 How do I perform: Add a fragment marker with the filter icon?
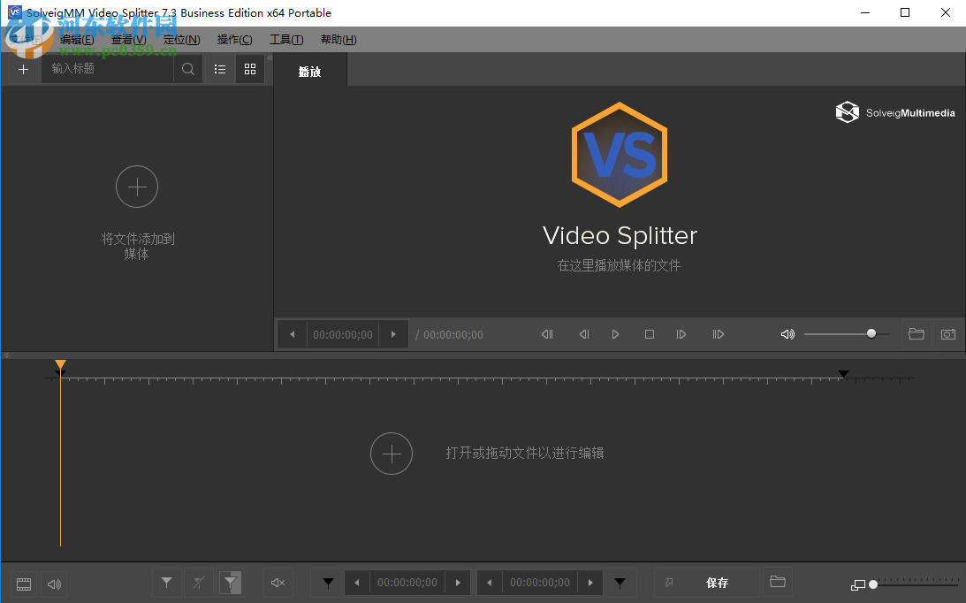click(x=166, y=583)
